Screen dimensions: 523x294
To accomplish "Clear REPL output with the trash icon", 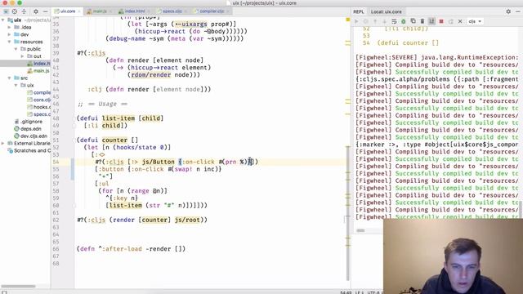I will (422, 21).
